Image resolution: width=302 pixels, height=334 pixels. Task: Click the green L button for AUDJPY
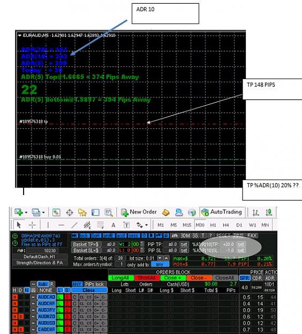(x=60, y=310)
